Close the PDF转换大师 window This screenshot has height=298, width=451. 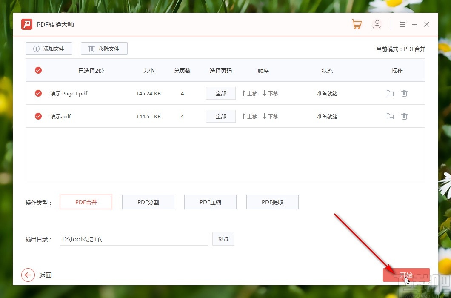[x=427, y=24]
